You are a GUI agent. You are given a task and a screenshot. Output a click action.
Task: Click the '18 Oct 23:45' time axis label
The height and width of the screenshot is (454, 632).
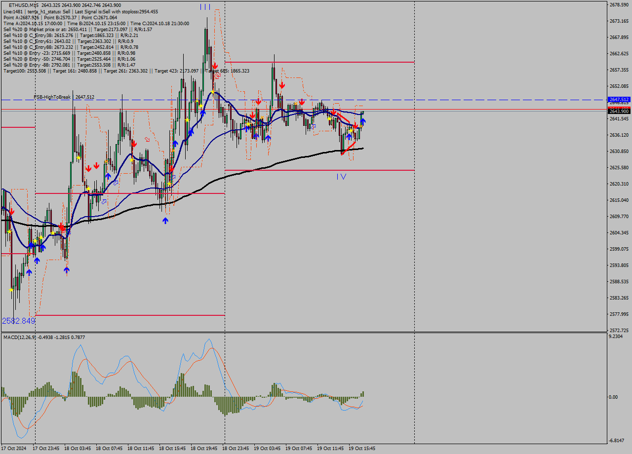236,449
